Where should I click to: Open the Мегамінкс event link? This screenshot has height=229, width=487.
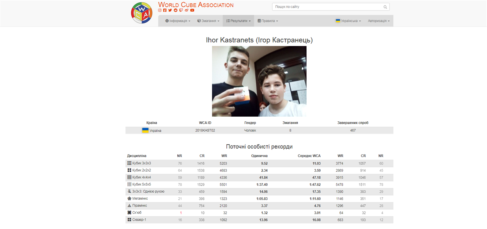click(140, 199)
